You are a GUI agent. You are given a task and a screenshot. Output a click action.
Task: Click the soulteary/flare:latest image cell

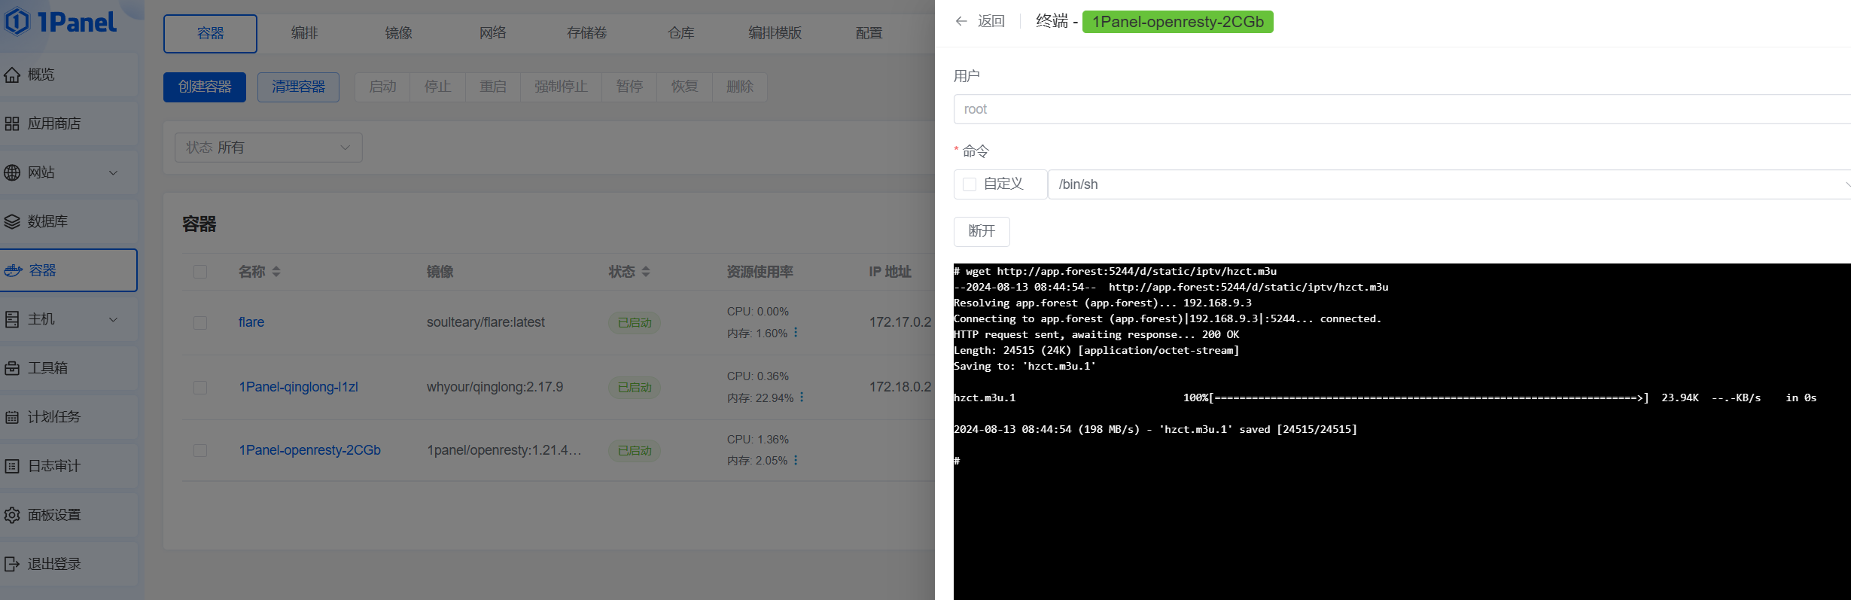[486, 322]
